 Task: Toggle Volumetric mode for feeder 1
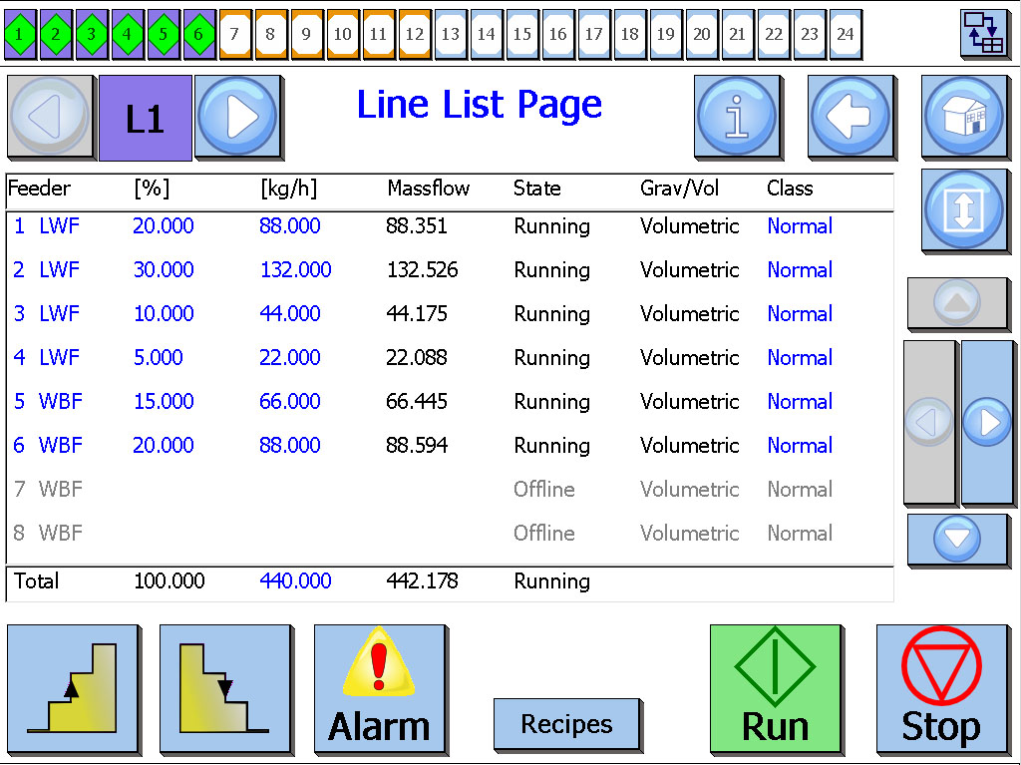[x=689, y=226]
